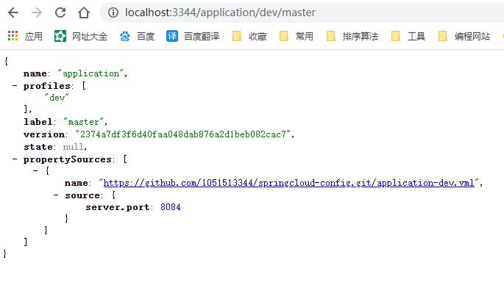Click the version hash string

(x=183, y=134)
